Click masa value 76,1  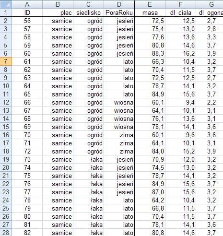(150, 118)
